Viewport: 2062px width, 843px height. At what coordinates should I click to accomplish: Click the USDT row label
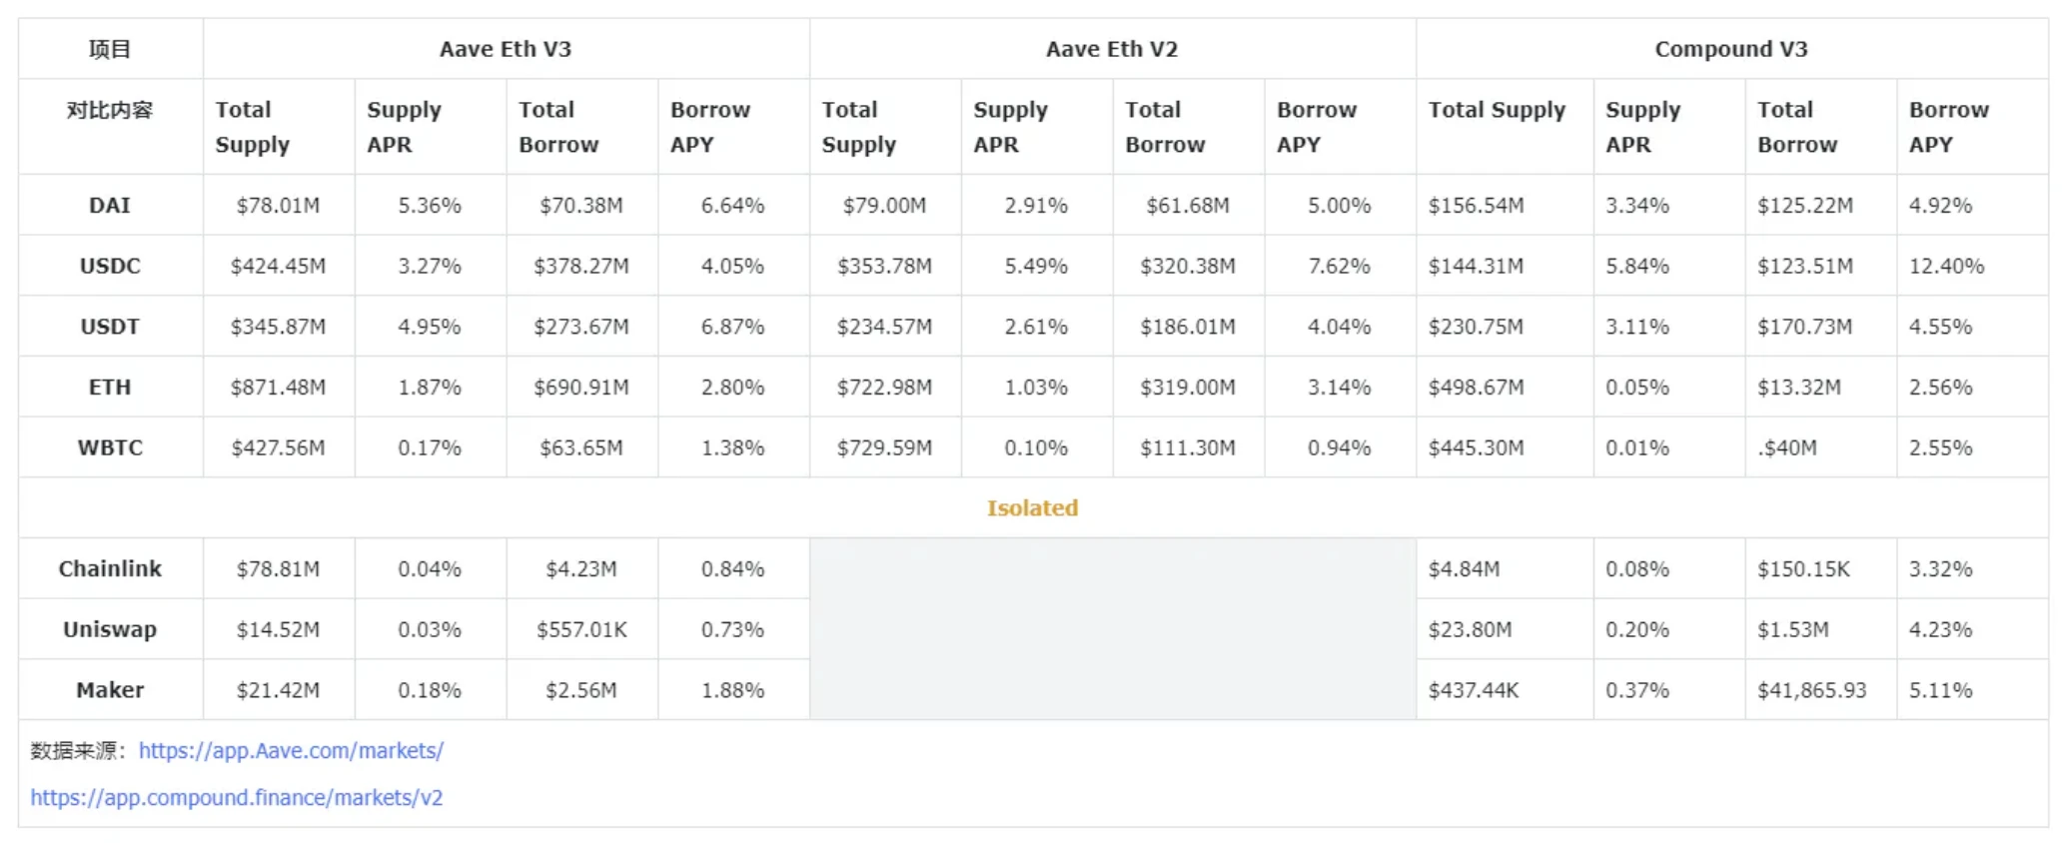pos(110,327)
